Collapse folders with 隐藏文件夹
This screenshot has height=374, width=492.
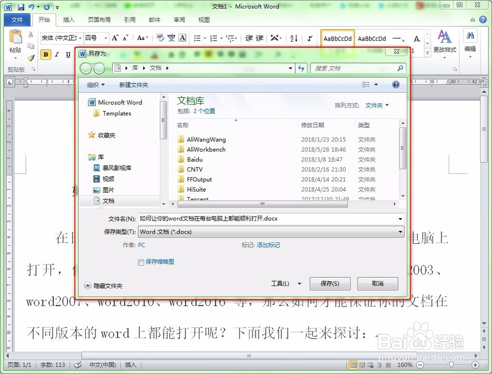pyautogui.click(x=103, y=286)
